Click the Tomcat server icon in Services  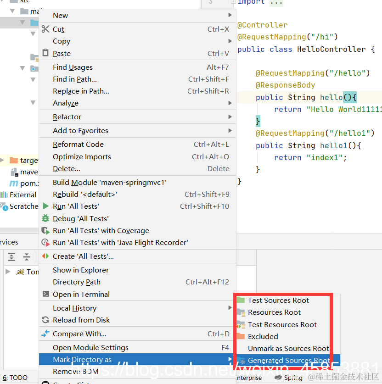[x=20, y=272]
